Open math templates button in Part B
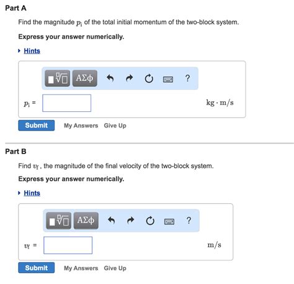Screen dimensions: 294x284 click(58, 221)
